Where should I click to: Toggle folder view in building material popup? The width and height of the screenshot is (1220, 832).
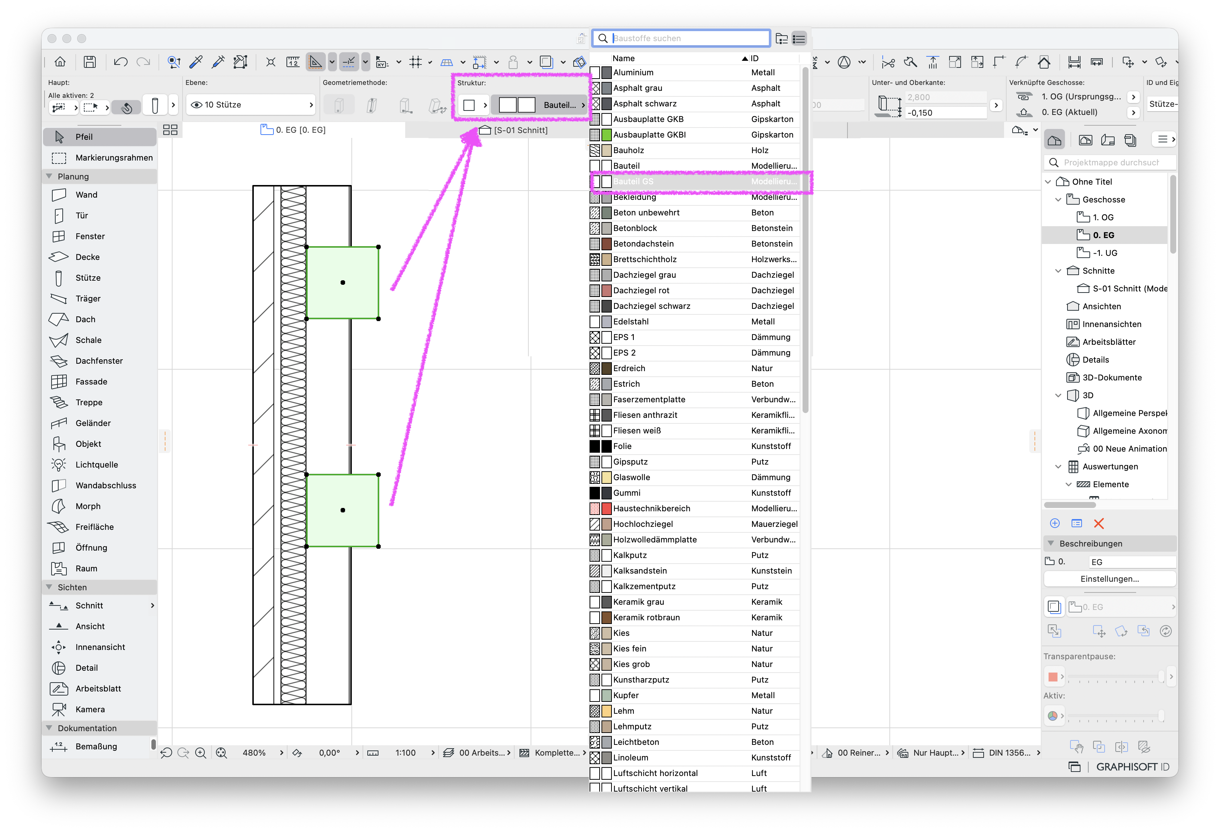[x=782, y=38]
